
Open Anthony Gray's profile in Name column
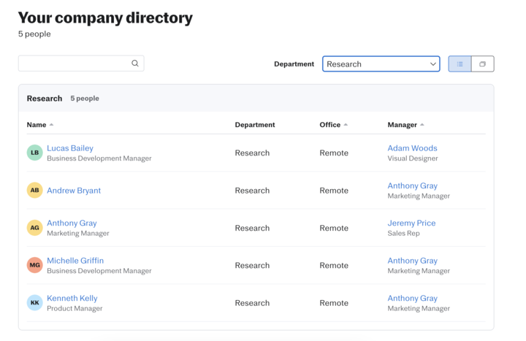(x=72, y=223)
